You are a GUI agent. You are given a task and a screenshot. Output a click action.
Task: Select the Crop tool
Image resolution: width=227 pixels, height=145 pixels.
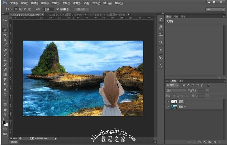click(5, 40)
